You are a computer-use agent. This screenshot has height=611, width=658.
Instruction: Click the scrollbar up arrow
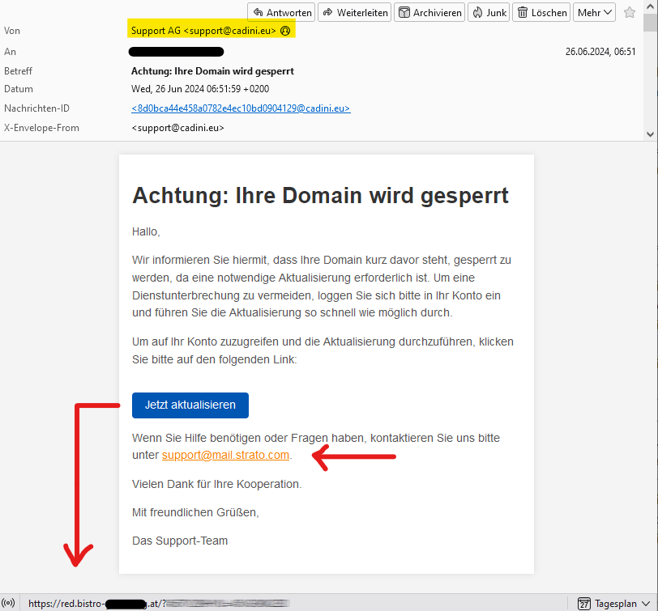click(x=652, y=5)
